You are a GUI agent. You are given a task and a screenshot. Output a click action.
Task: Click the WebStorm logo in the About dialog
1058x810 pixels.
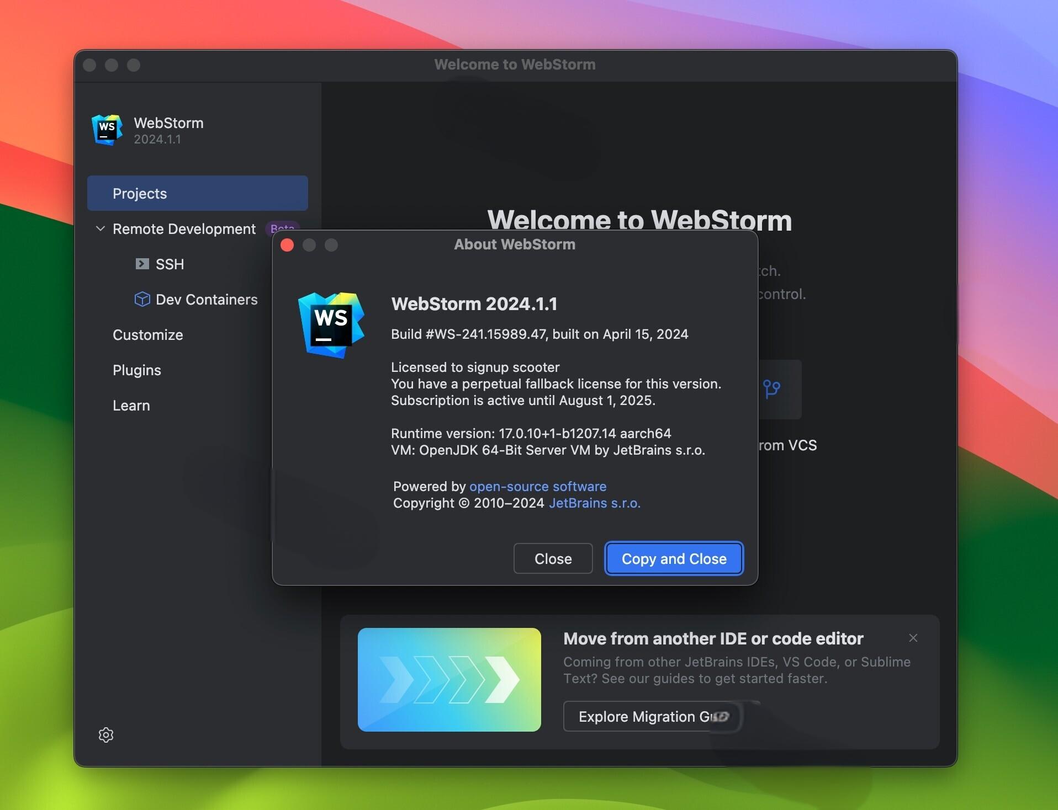pos(330,325)
